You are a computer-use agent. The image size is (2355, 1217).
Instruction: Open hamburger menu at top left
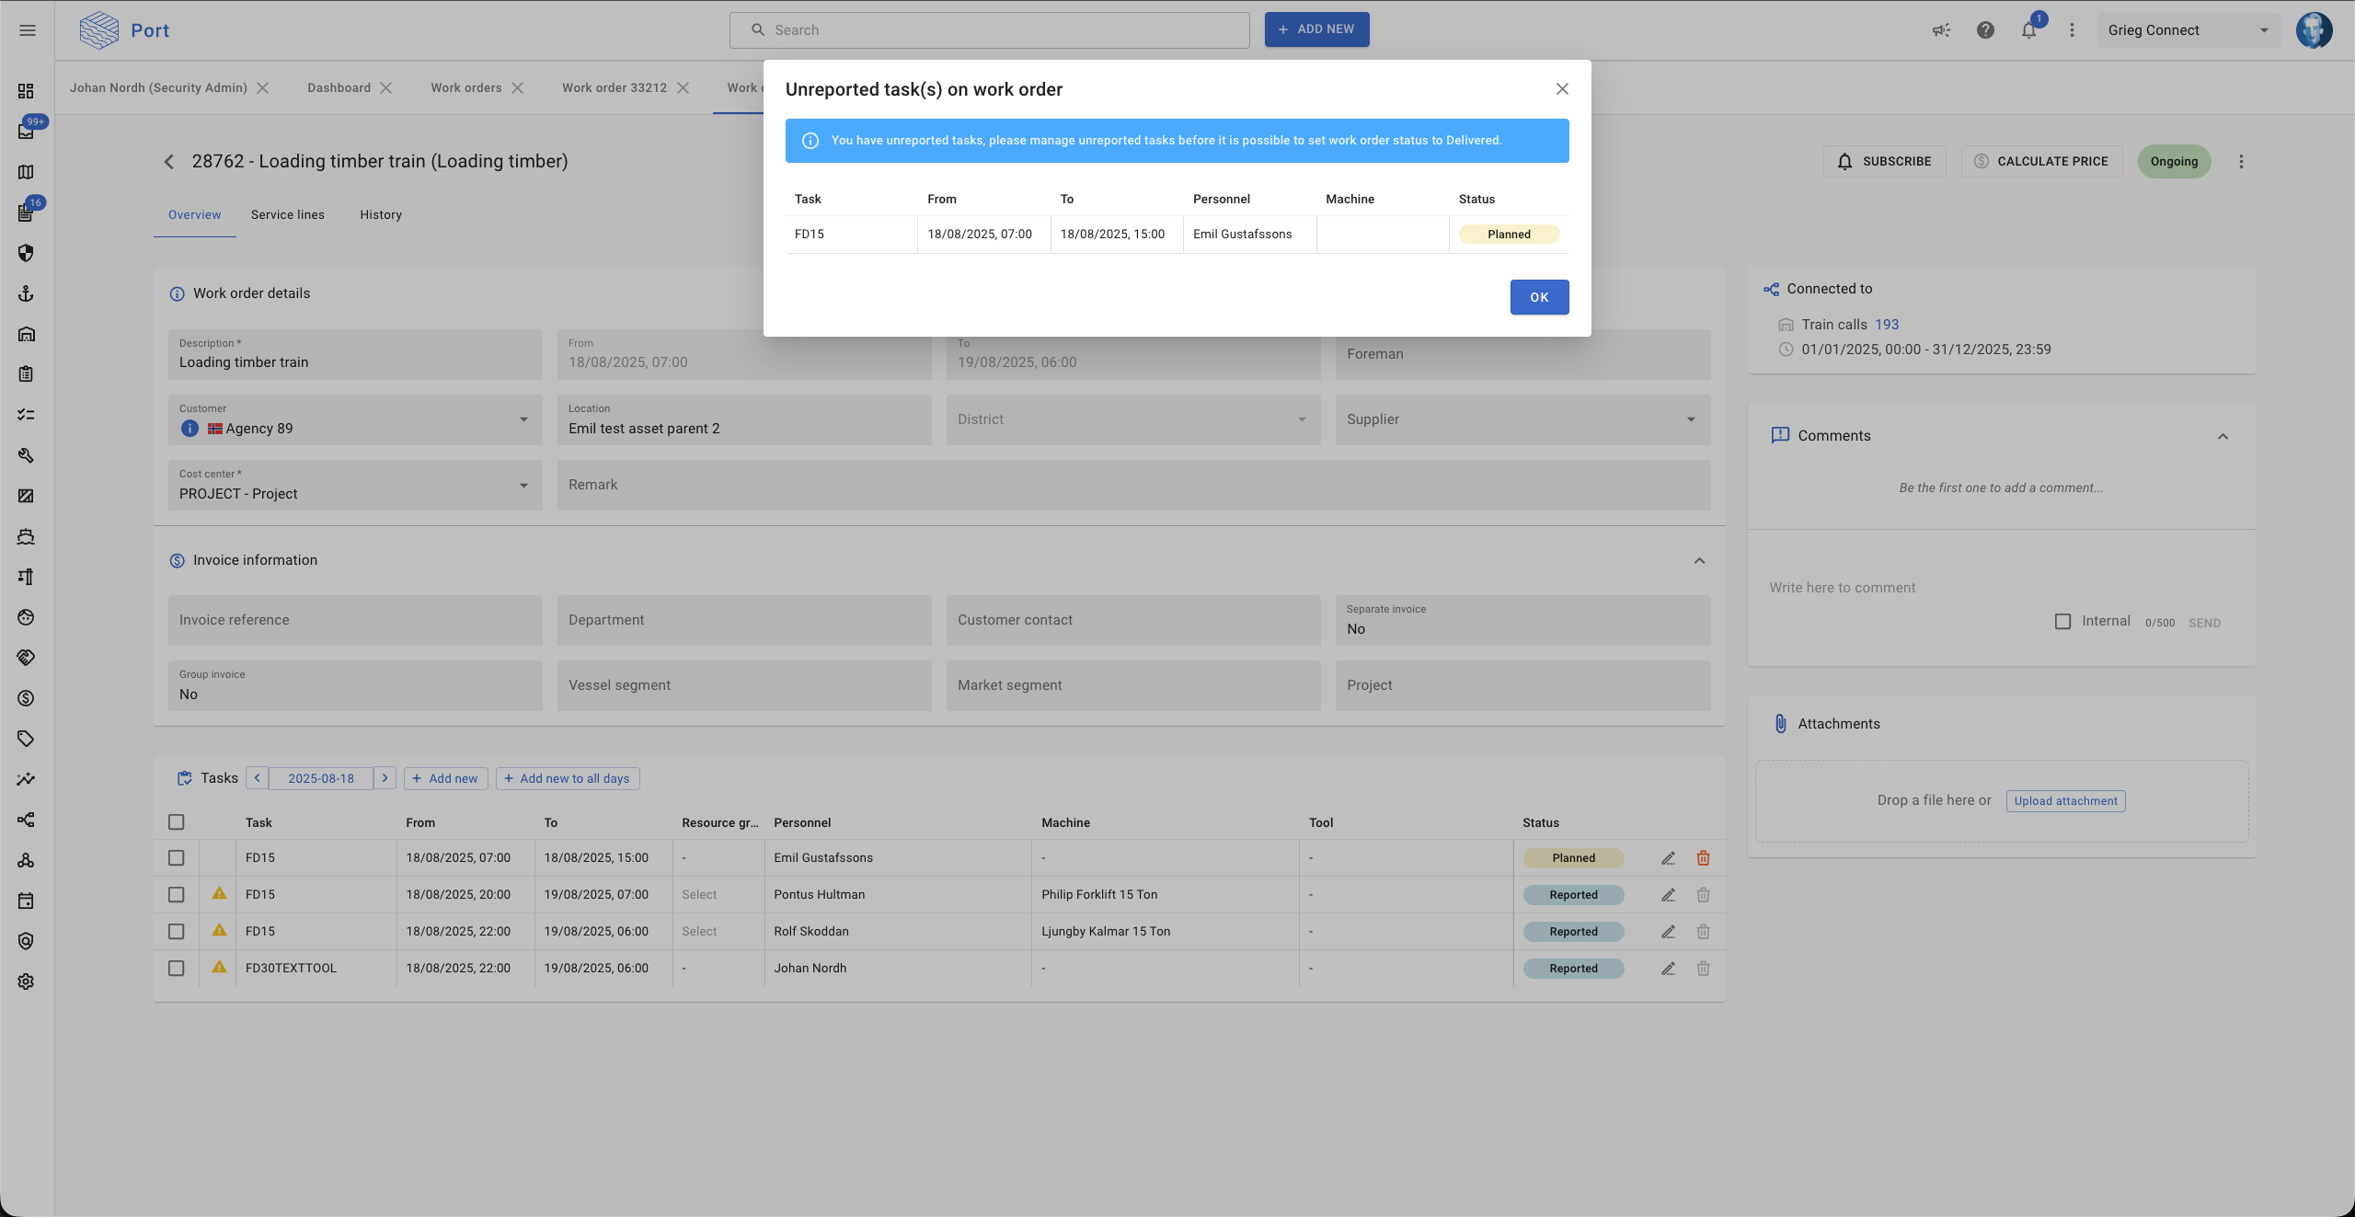click(x=28, y=30)
